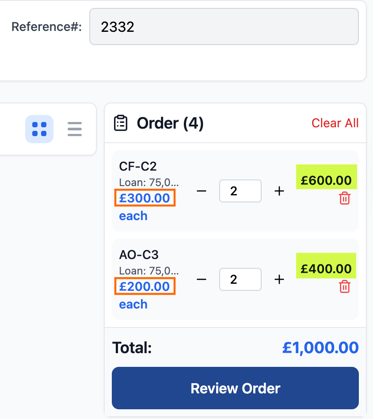This screenshot has height=419, width=373.
Task: Click the Clear All link
Action: pos(335,123)
